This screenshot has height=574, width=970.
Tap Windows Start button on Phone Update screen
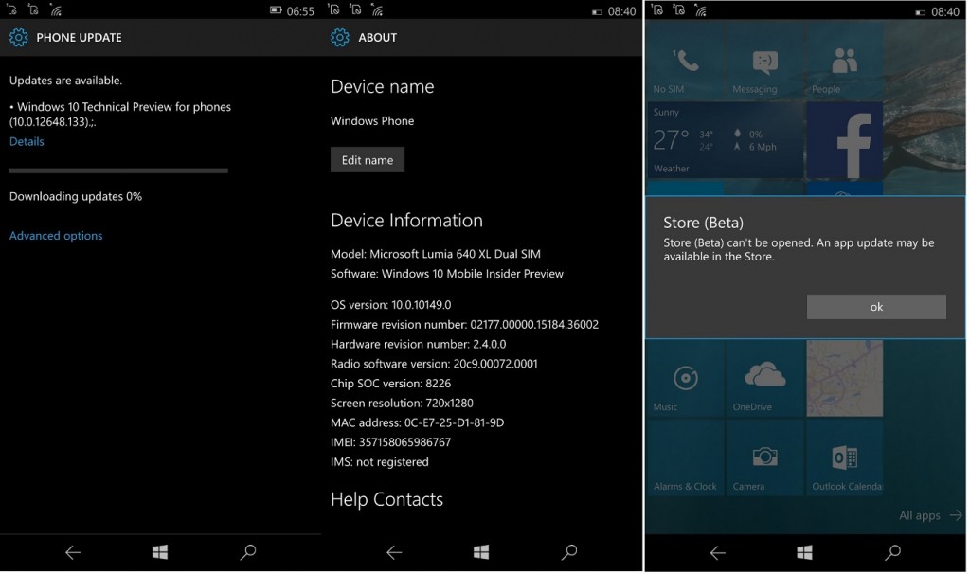pyautogui.click(x=160, y=551)
